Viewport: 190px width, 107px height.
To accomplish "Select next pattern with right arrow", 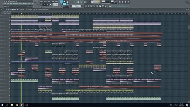I will click(82, 6).
